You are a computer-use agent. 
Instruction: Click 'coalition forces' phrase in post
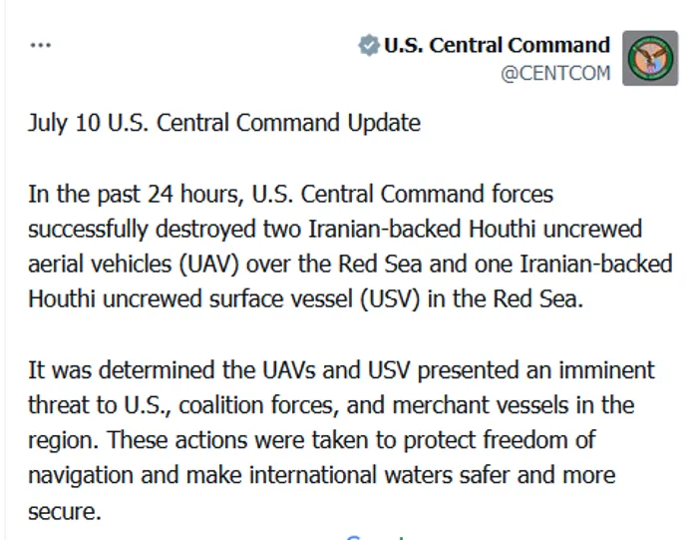tap(256, 405)
